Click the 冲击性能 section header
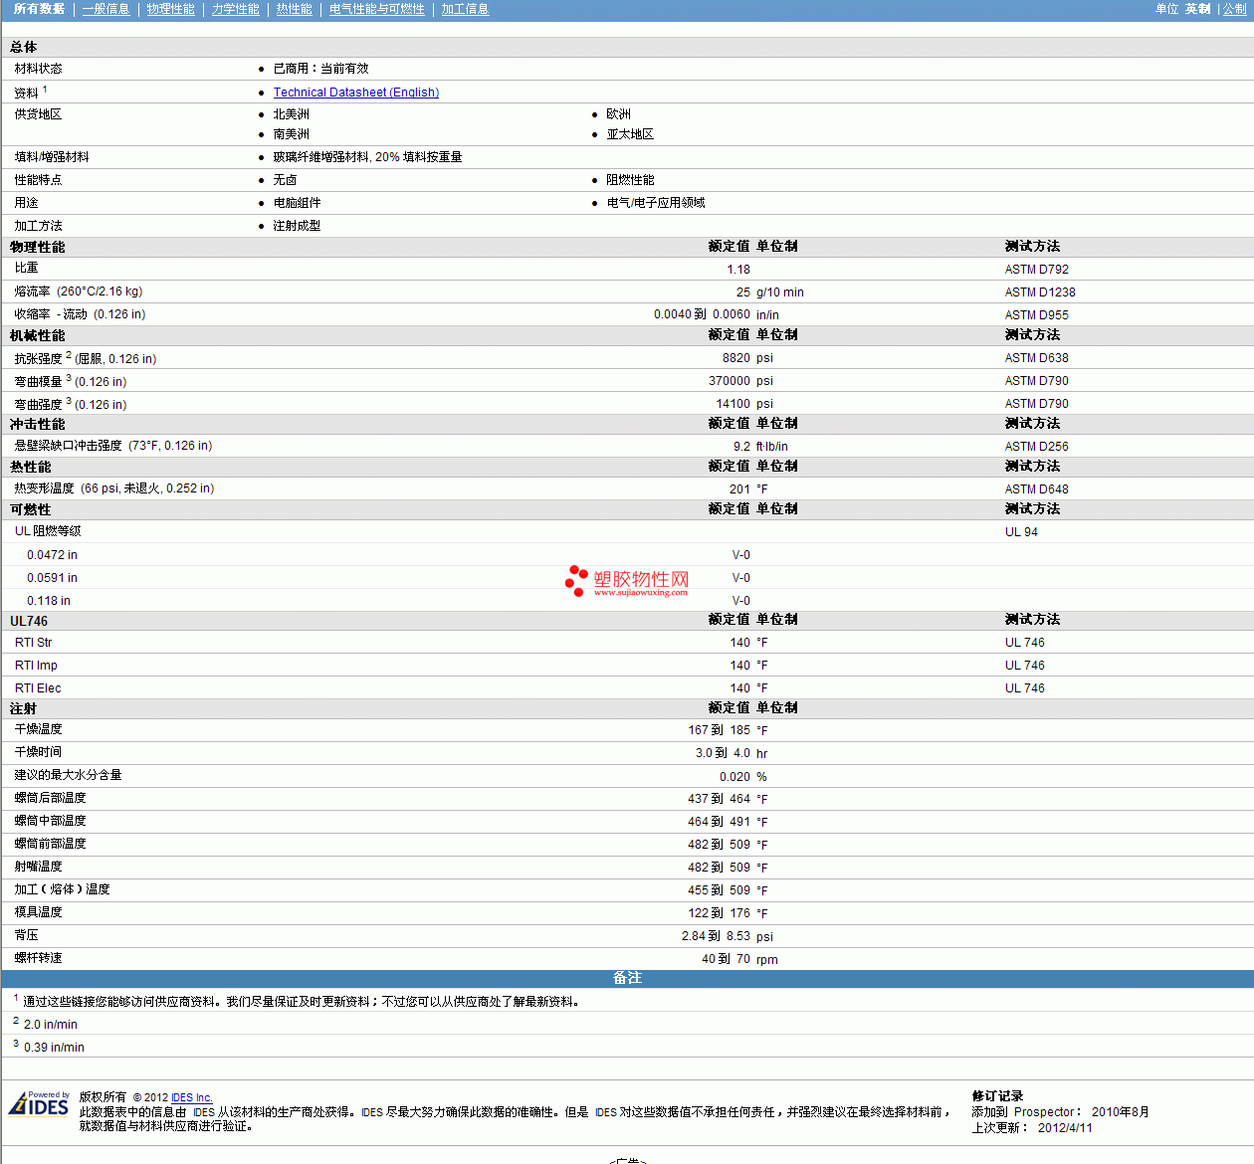 [x=627, y=424]
